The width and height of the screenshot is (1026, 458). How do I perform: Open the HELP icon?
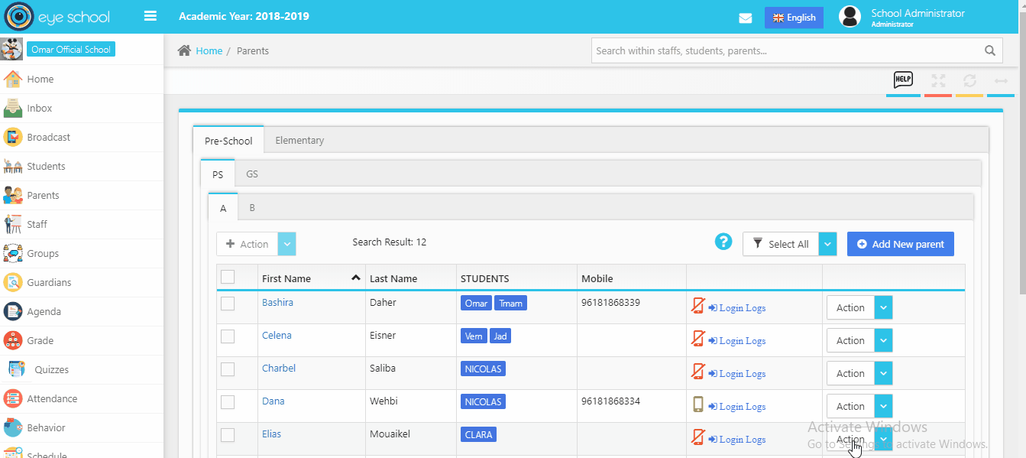pyautogui.click(x=904, y=80)
